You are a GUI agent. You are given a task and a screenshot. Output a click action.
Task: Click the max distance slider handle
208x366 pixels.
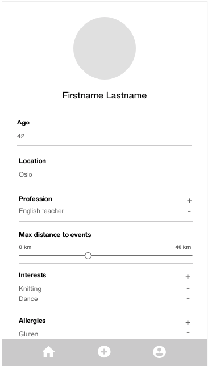pyautogui.click(x=88, y=256)
